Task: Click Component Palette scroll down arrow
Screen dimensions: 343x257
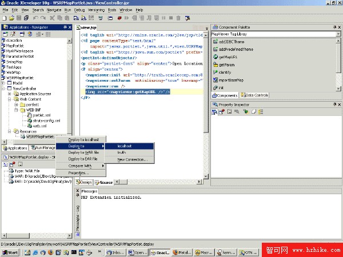Action: click(338, 89)
